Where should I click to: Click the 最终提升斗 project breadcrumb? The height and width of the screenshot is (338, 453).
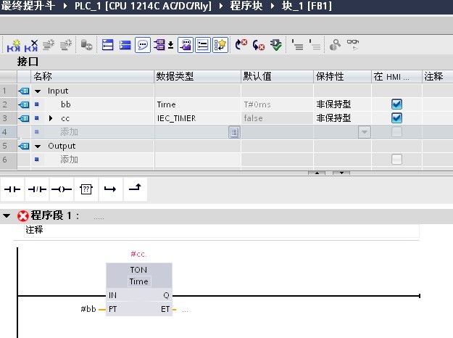pyautogui.click(x=28, y=6)
